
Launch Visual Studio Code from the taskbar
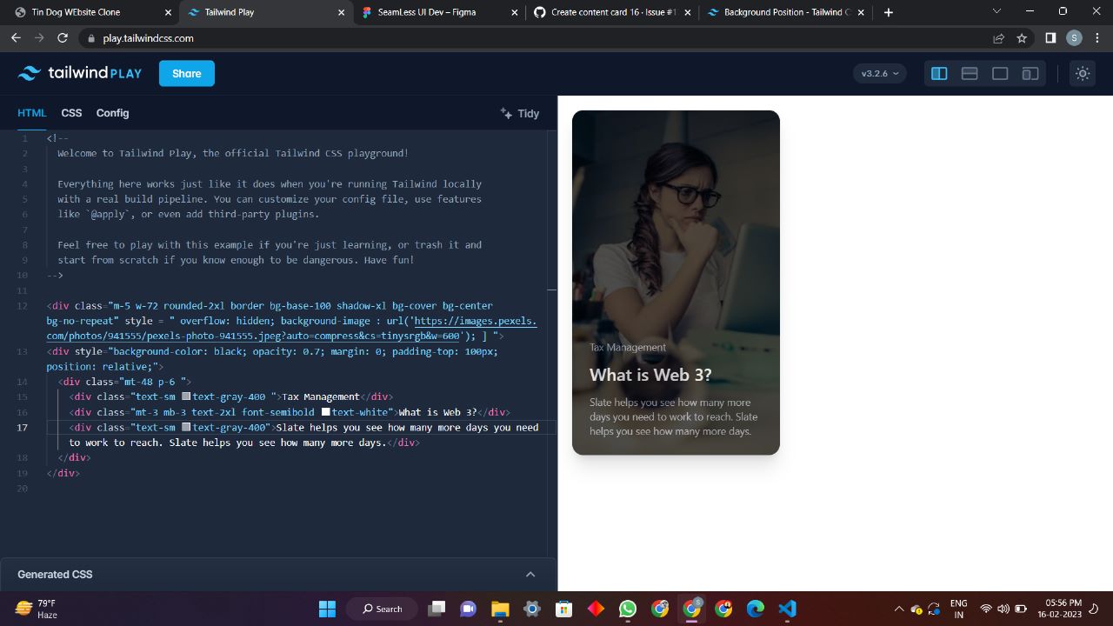(785, 609)
